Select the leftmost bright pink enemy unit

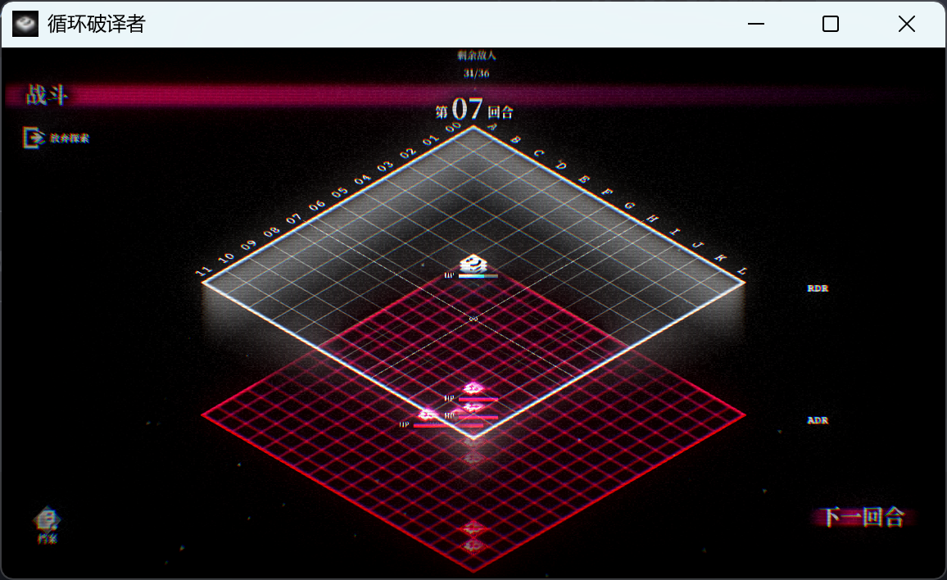pos(427,415)
